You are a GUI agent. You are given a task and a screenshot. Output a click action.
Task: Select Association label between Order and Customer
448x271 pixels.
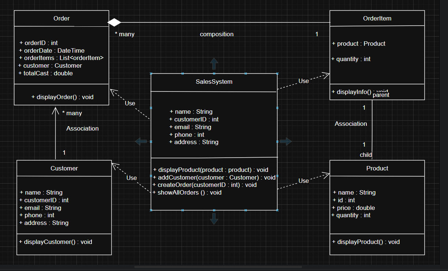pyautogui.click(x=82, y=128)
